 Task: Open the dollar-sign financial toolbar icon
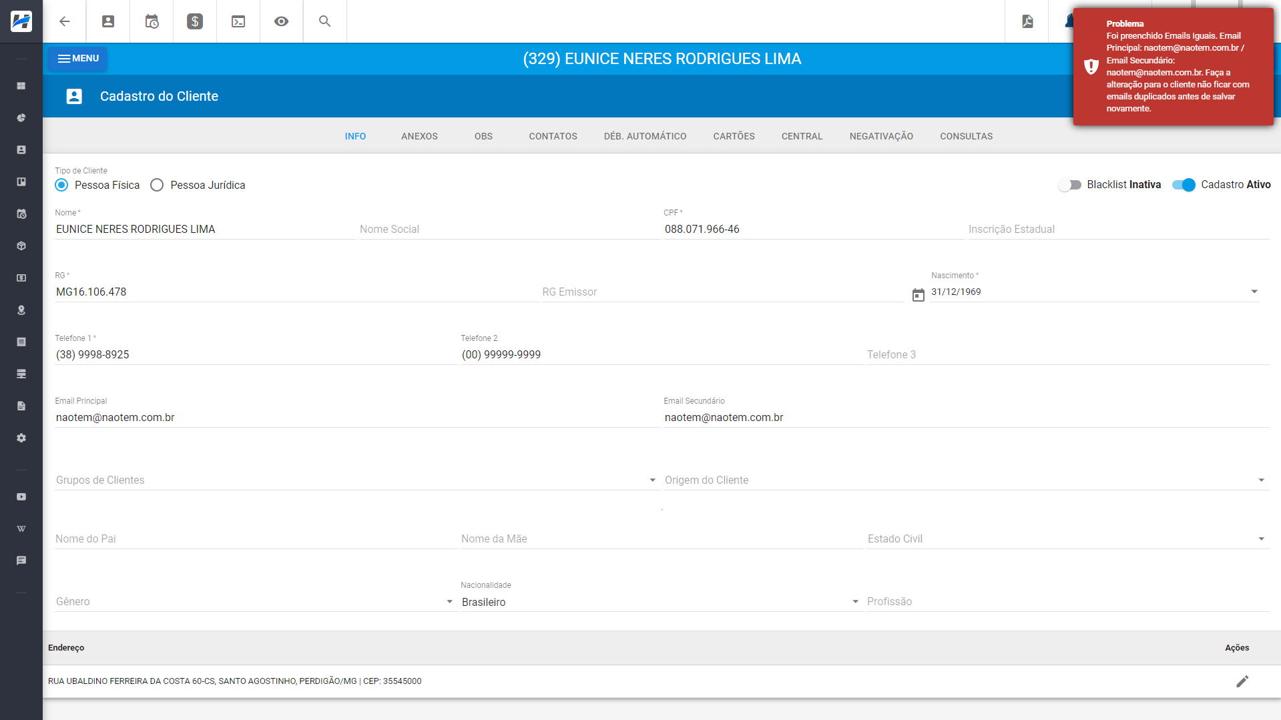[x=195, y=21]
